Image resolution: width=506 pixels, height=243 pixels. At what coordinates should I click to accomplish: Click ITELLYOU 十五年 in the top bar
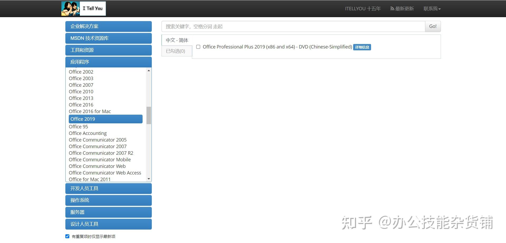(362, 8)
